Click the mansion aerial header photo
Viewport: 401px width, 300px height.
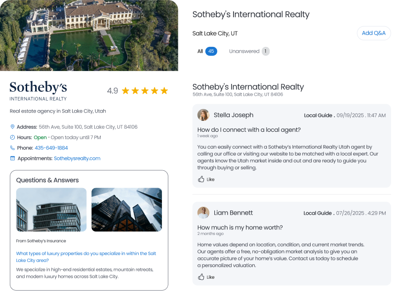[89, 35]
